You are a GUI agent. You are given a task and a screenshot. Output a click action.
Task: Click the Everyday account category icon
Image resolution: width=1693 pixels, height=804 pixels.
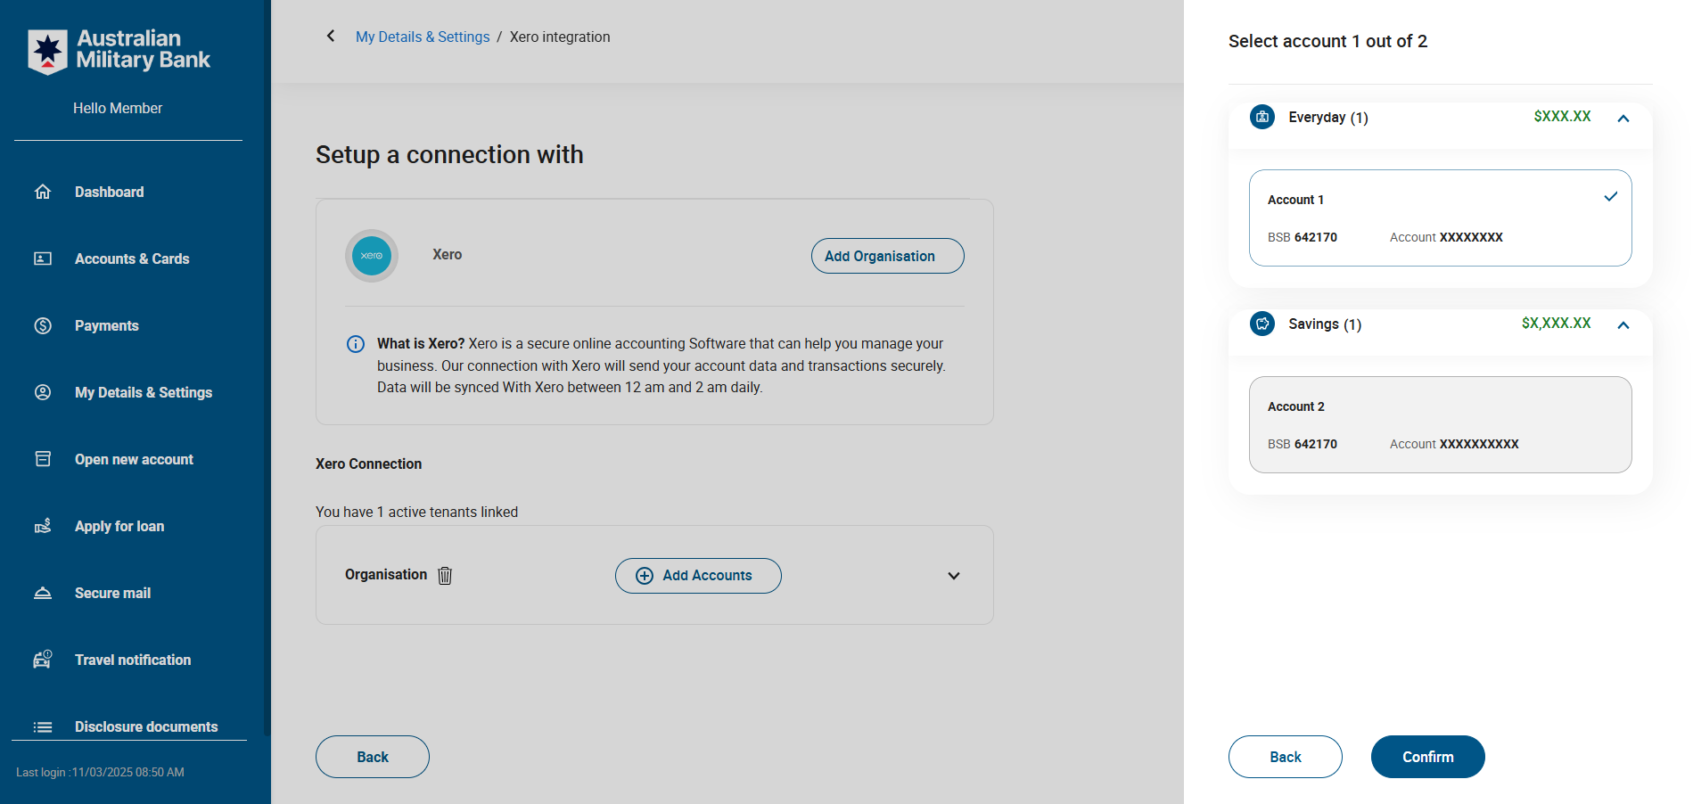1262,117
